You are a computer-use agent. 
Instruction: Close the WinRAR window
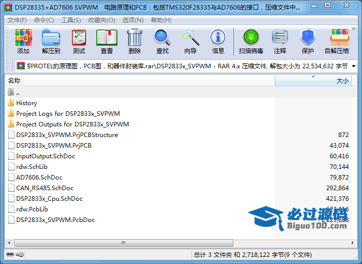click(x=346, y=6)
